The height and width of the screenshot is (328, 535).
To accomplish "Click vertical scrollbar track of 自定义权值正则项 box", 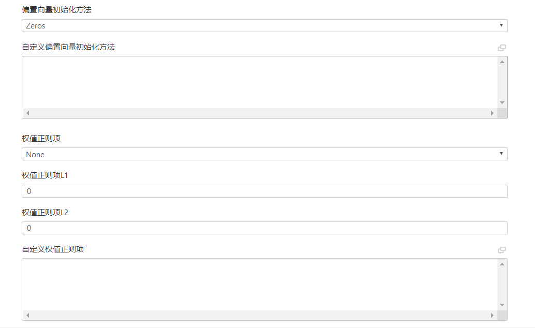I will click(502, 285).
